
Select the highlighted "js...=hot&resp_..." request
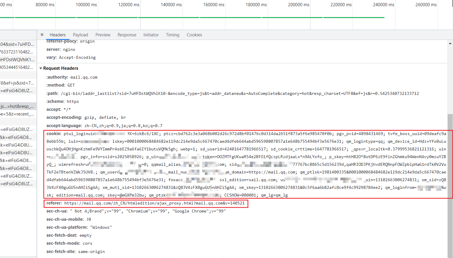(18, 106)
